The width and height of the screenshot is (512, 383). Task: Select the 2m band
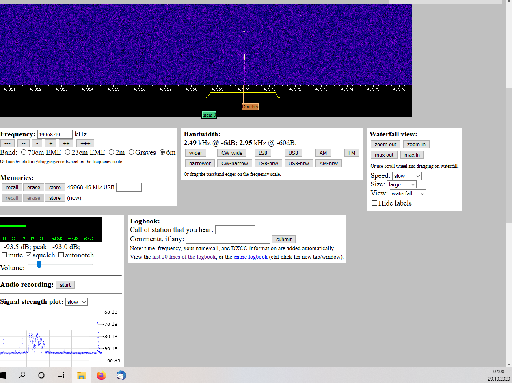[111, 153]
